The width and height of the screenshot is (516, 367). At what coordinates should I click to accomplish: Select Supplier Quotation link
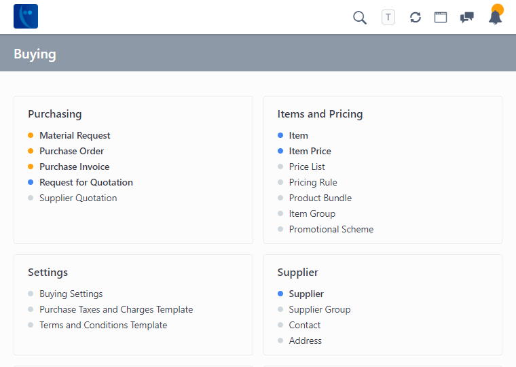[78, 198]
